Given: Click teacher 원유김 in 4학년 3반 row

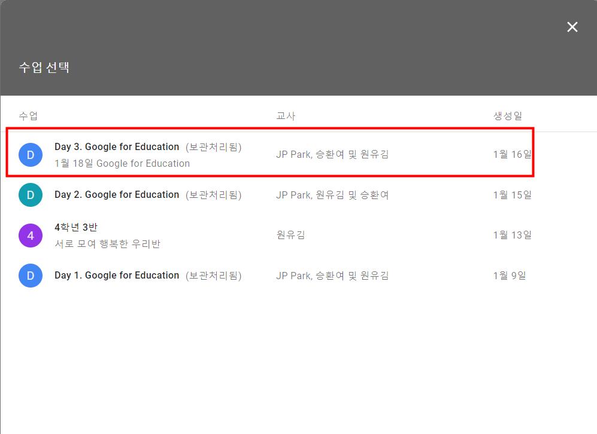Looking at the screenshot, I should coord(290,235).
